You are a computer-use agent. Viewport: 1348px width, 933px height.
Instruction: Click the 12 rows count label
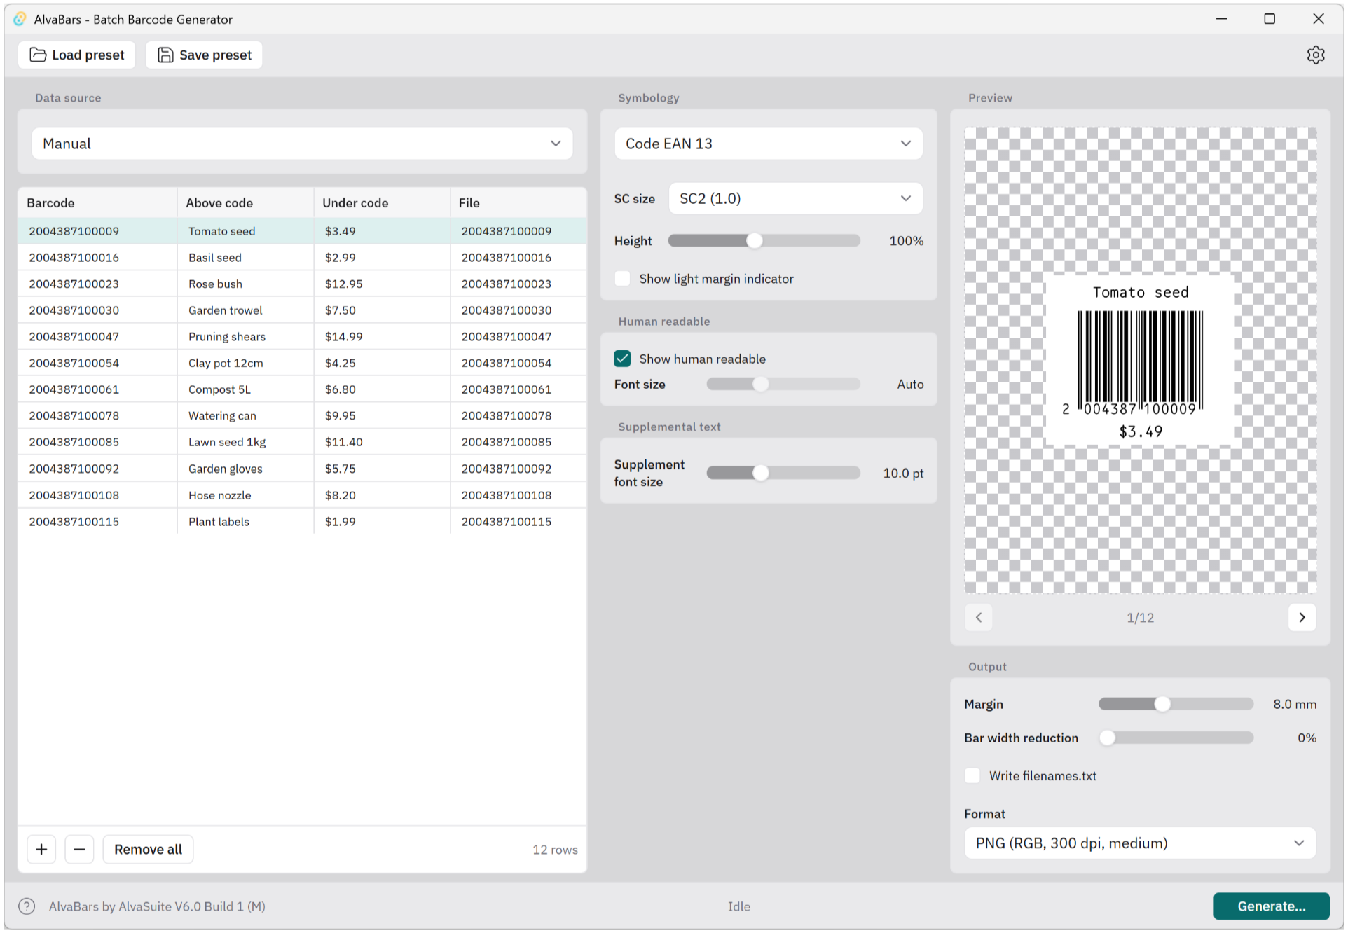555,850
